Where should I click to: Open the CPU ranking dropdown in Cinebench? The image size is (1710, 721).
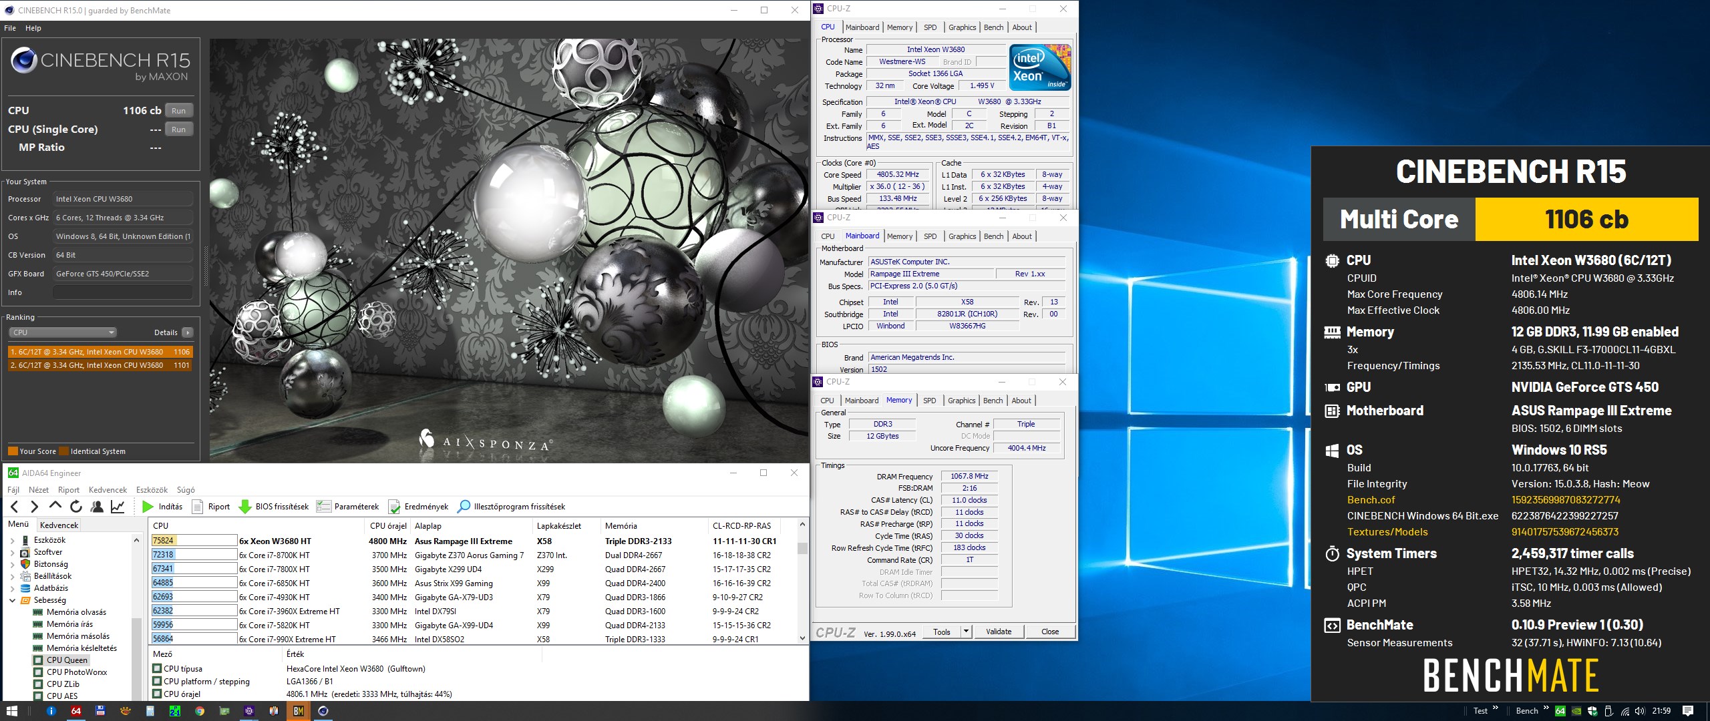[63, 332]
